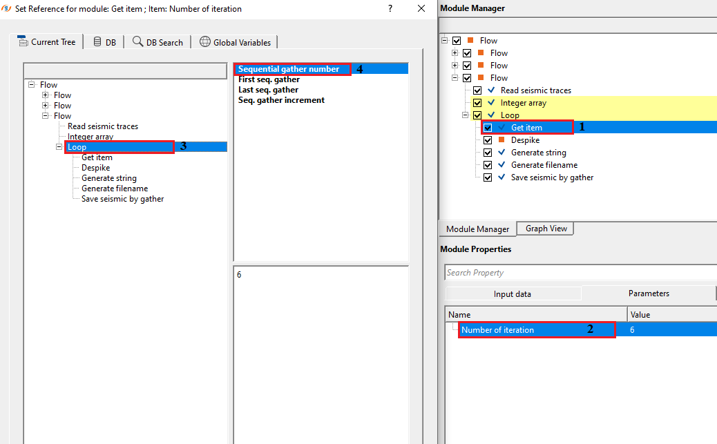
Task: Toggle the Despike checkbox
Action: [488, 140]
